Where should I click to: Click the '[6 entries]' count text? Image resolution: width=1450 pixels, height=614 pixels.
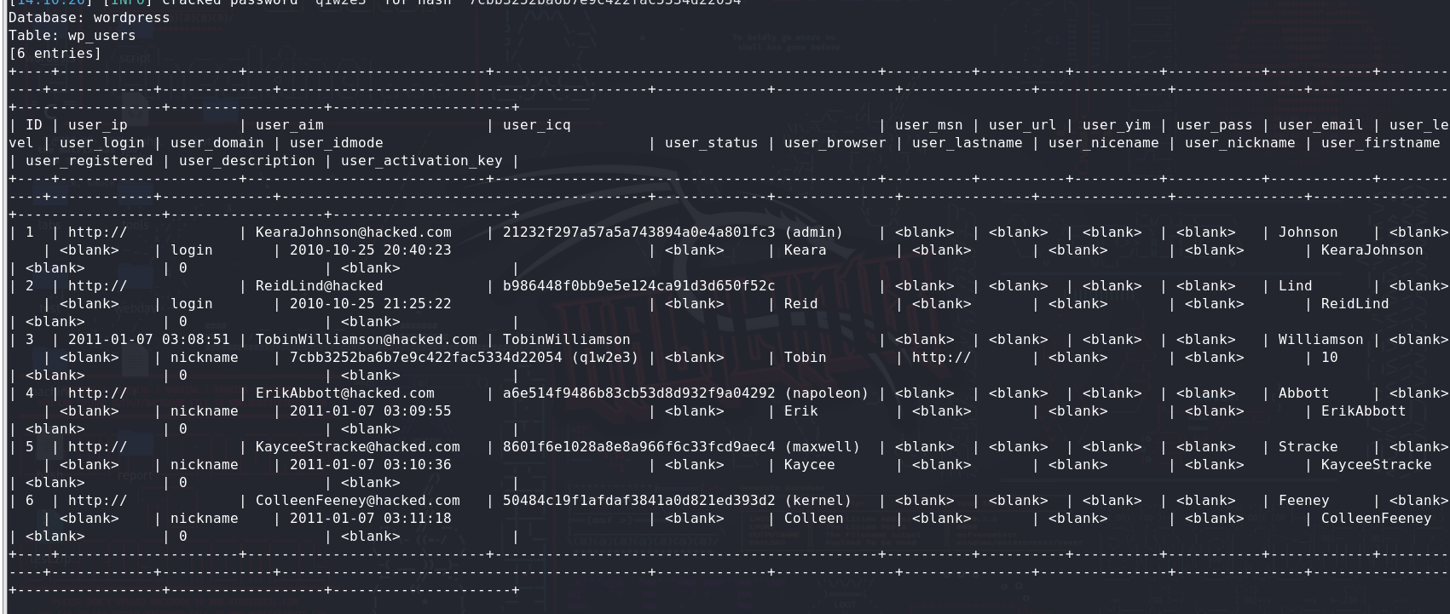point(55,54)
